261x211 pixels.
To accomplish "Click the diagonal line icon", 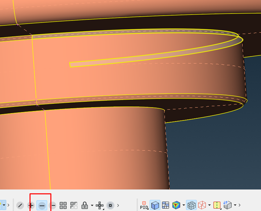I will point(20,205).
